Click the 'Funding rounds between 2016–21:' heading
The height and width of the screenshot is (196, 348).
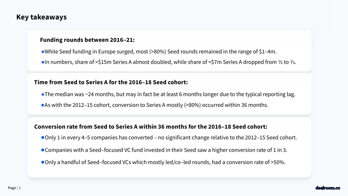[x=87, y=40]
